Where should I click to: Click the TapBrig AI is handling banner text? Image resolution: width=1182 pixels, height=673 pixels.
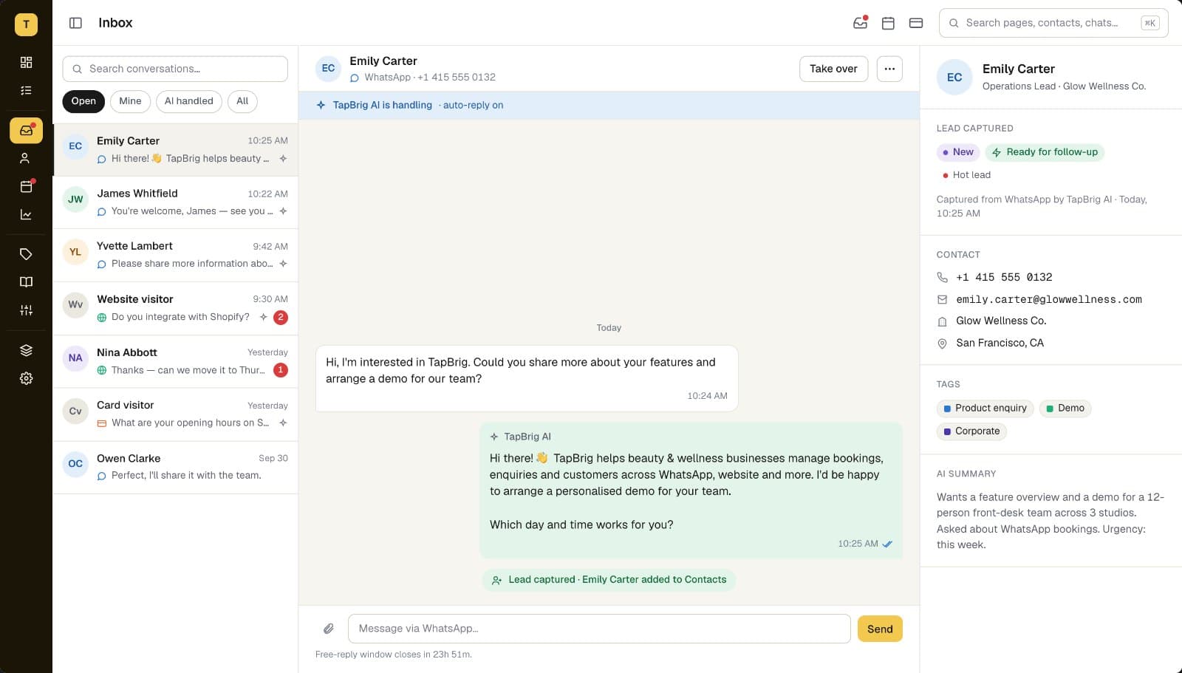pyautogui.click(x=382, y=105)
